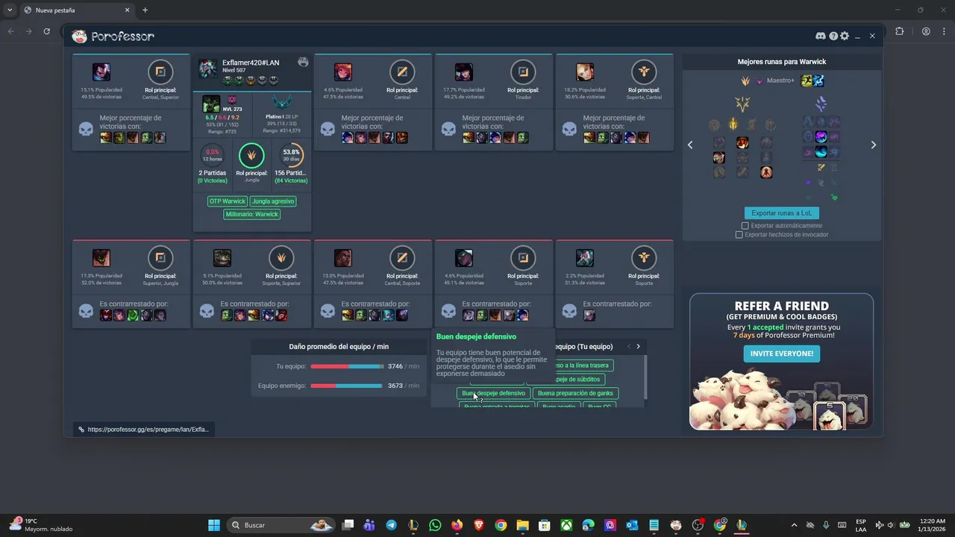Click skull icon on 17.7% popularity card
The height and width of the screenshot is (537, 955).
point(448,129)
